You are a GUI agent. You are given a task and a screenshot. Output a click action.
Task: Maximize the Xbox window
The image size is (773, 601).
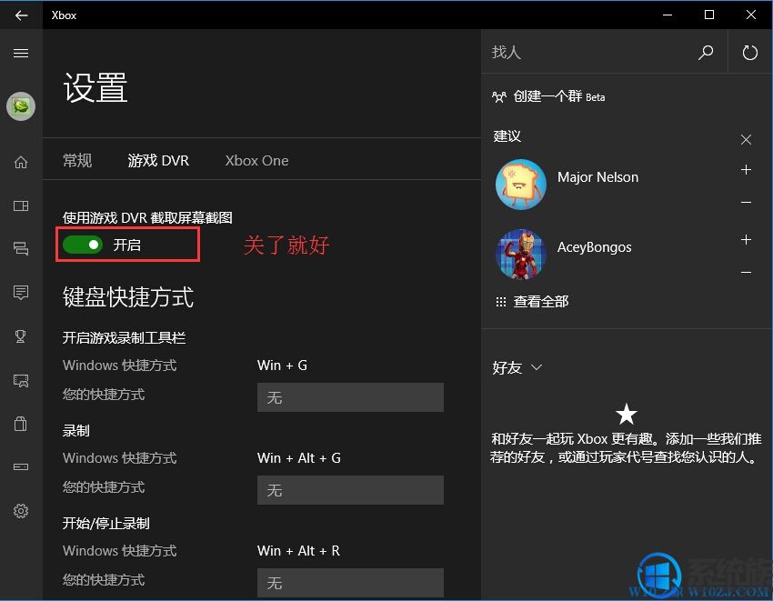point(709,15)
